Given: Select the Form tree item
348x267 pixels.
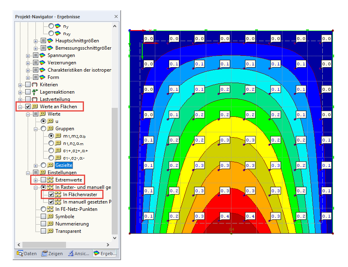Looking at the screenshot, I should coord(53,77).
